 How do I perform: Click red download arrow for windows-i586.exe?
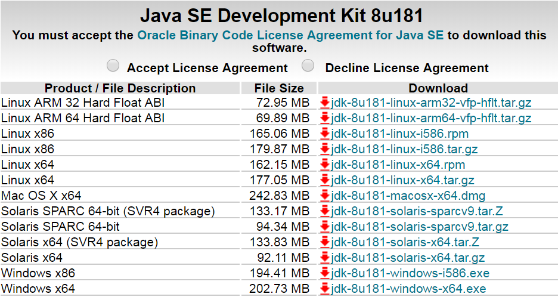coord(324,273)
